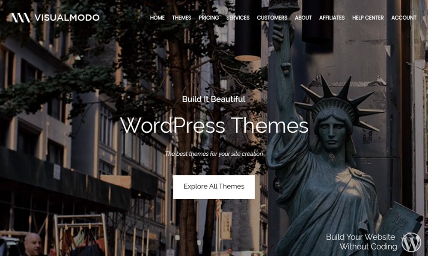Go to the Home page
Image resolution: width=428 pixels, height=256 pixels.
(x=157, y=17)
